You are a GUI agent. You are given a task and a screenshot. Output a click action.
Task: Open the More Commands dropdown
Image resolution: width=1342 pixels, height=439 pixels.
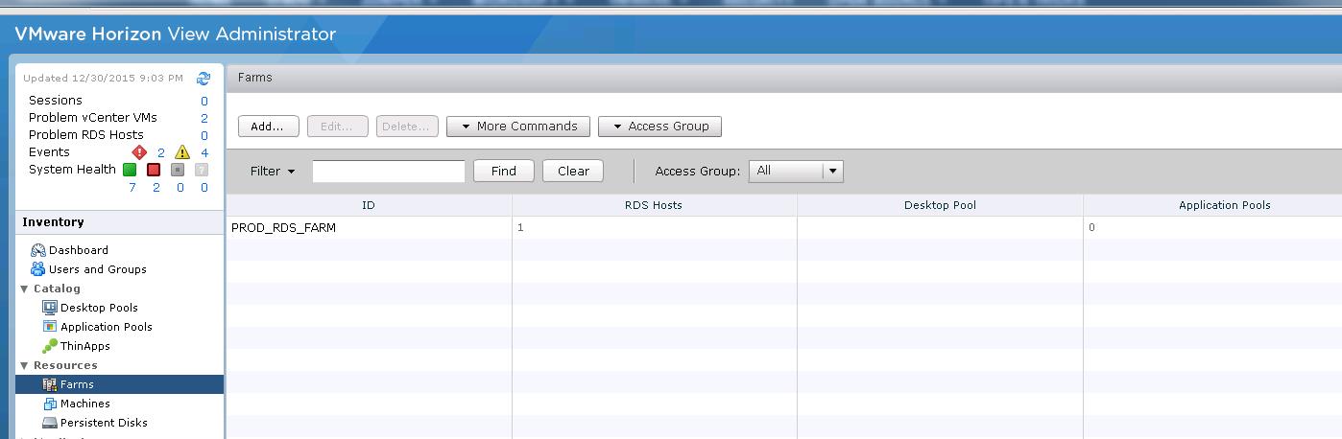(x=518, y=127)
